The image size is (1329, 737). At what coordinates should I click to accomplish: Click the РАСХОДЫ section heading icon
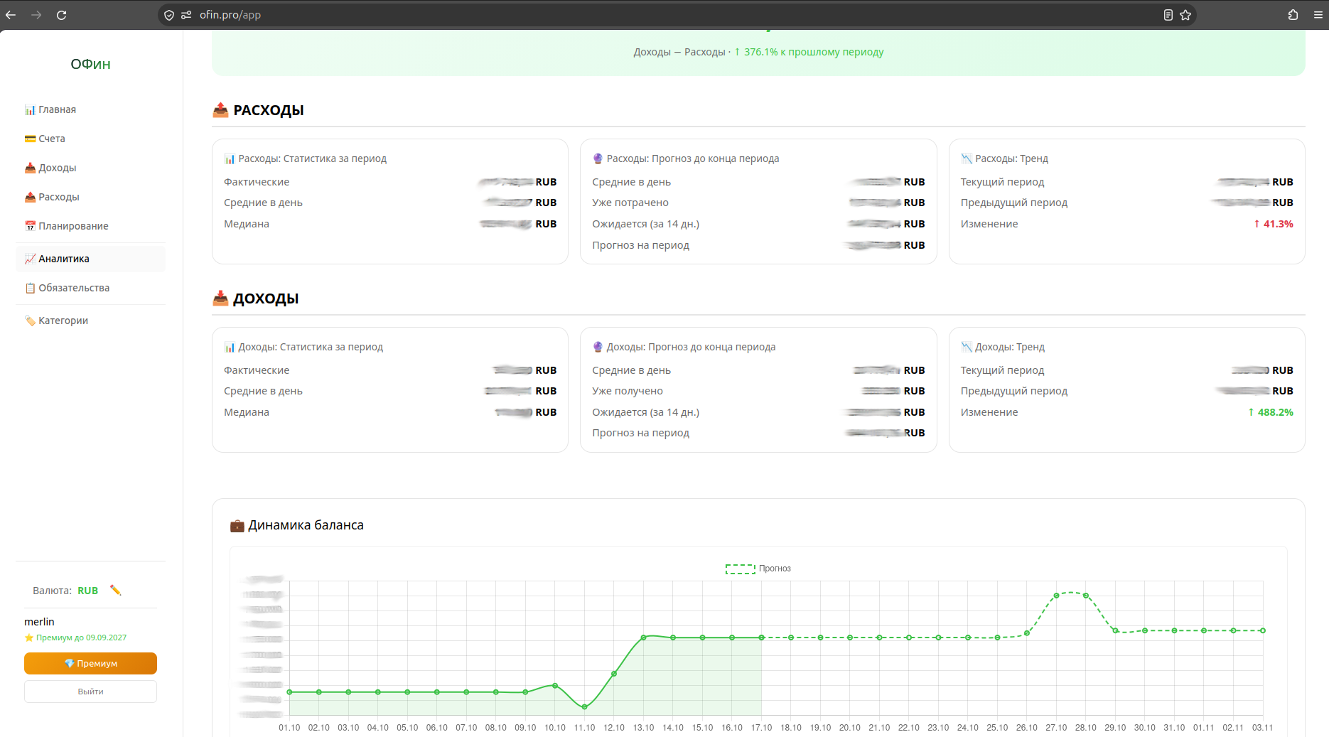click(220, 110)
